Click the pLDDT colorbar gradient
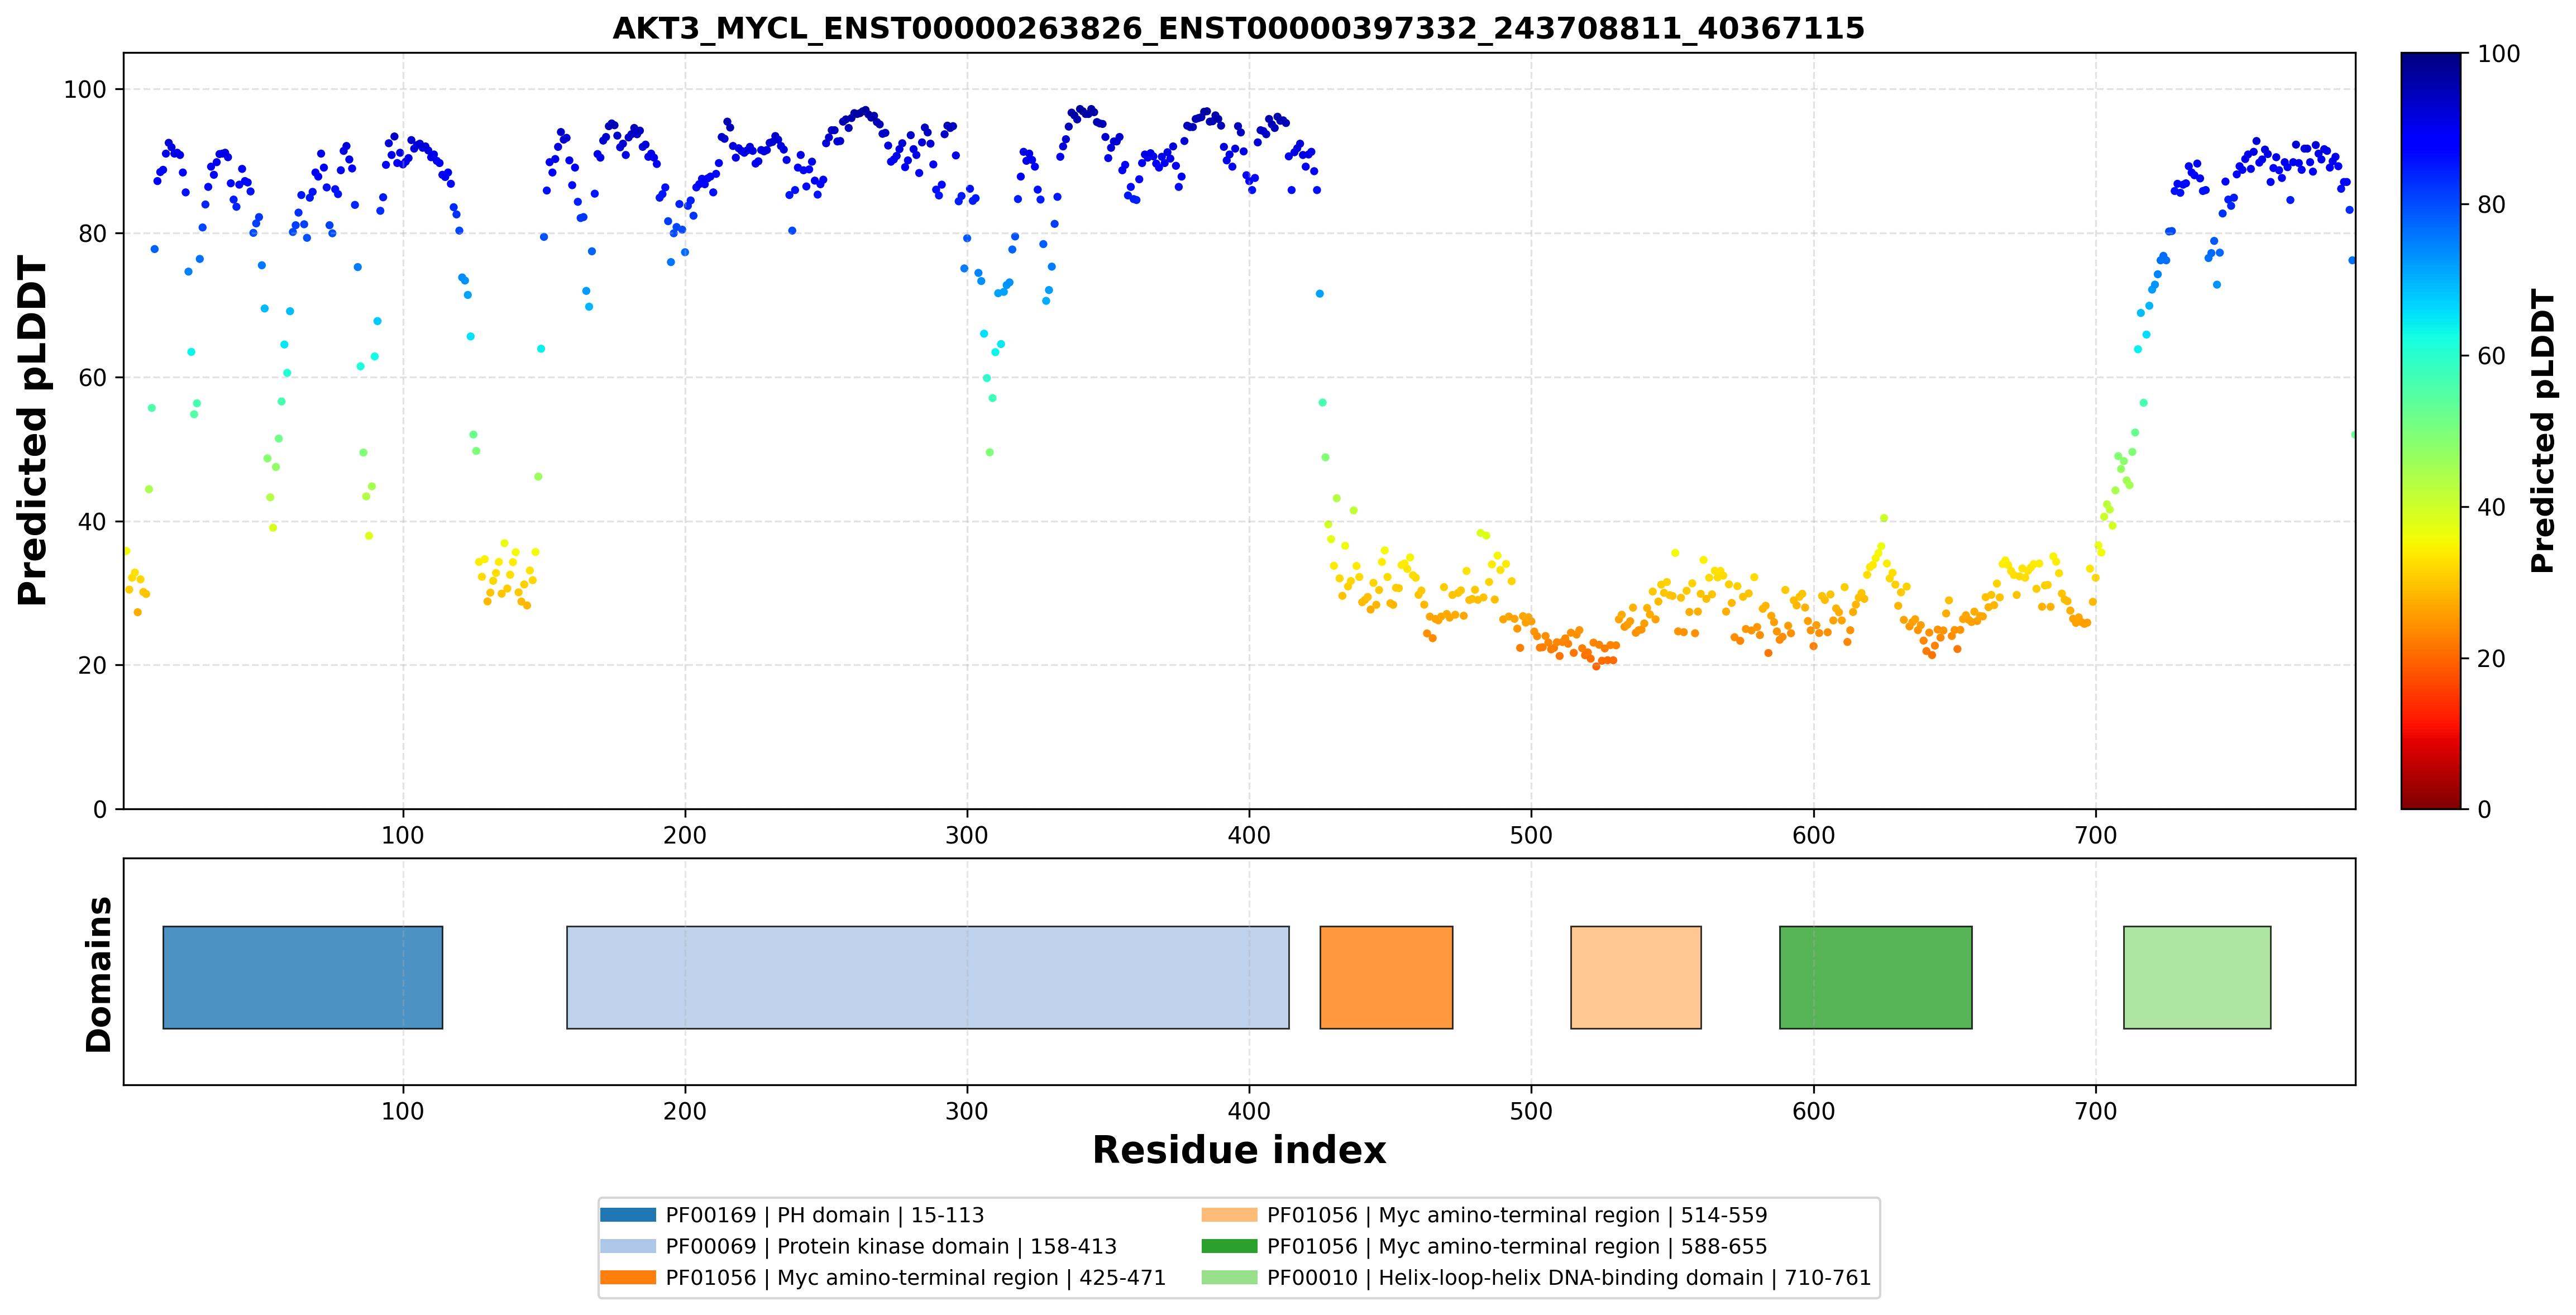The width and height of the screenshot is (2576, 1315). point(2430,431)
